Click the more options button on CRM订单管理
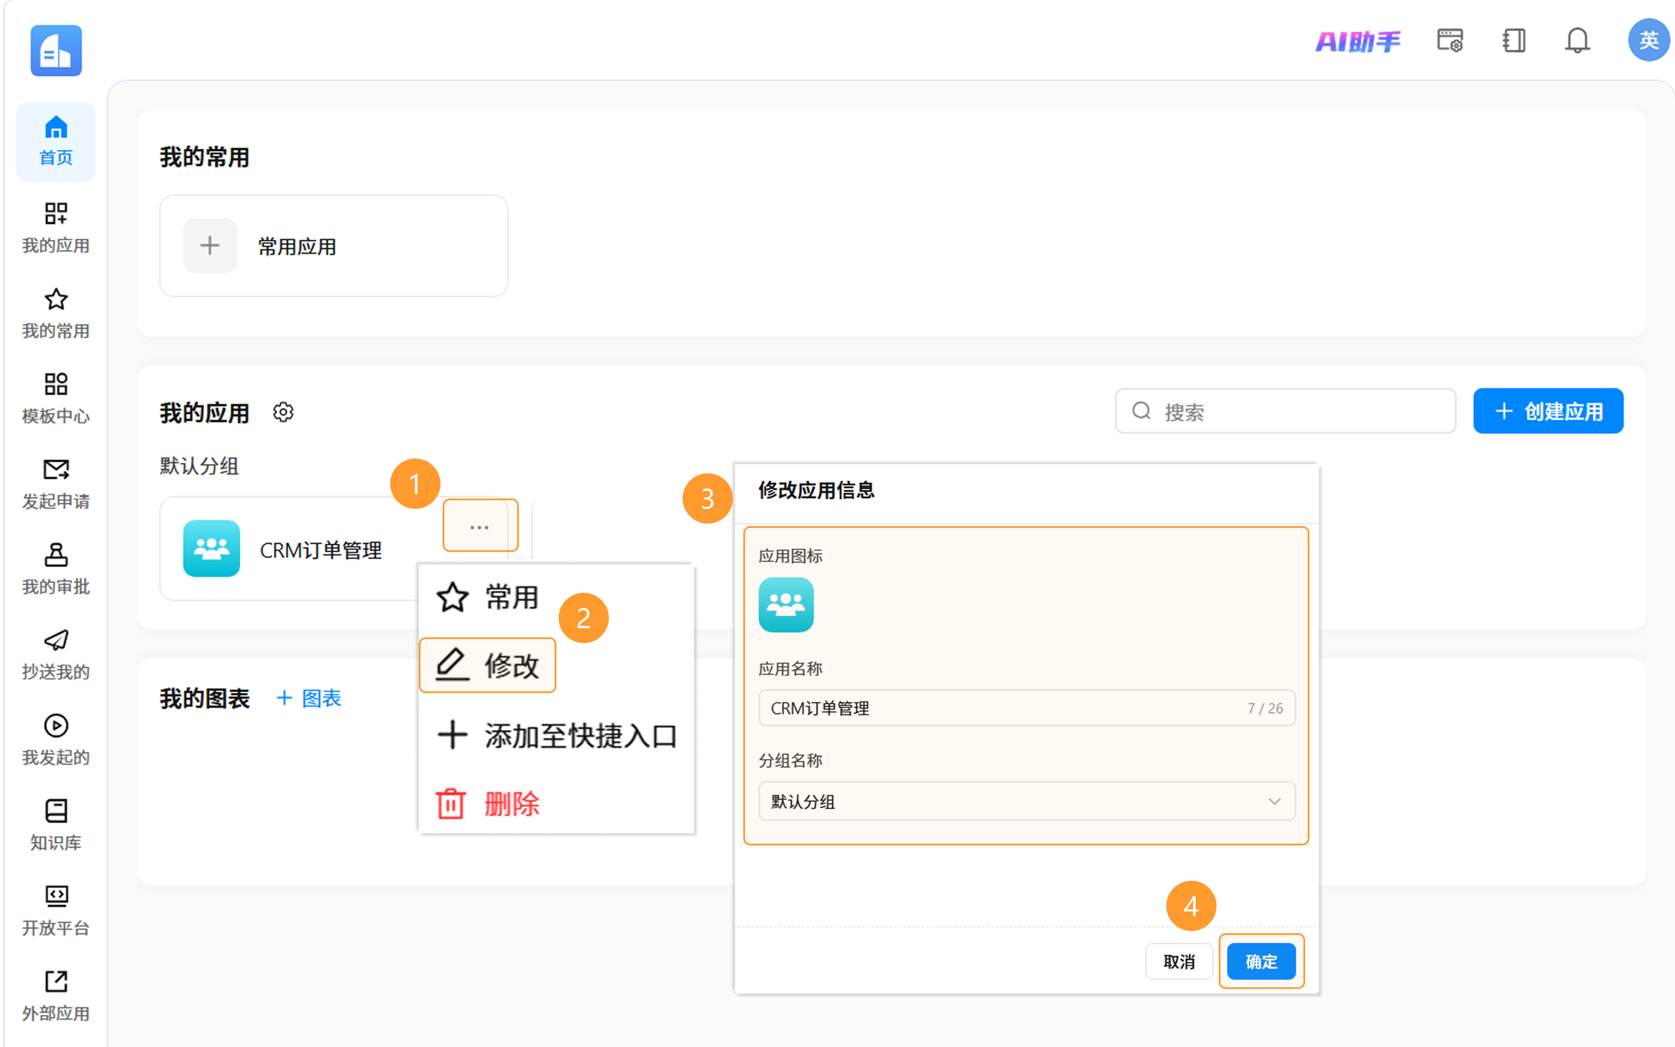1675x1047 pixels. (x=480, y=527)
